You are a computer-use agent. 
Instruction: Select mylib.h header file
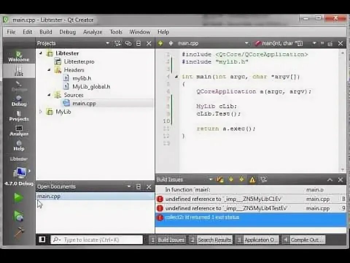pos(82,78)
